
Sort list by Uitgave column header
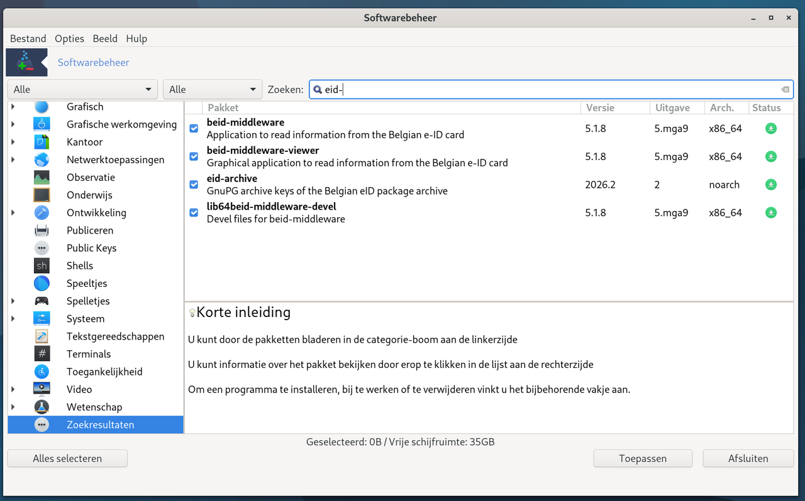coord(677,107)
